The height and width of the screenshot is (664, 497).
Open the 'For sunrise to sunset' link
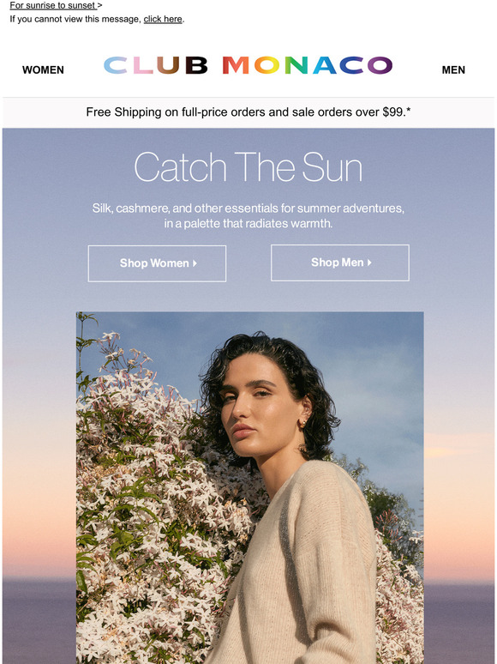click(x=53, y=5)
